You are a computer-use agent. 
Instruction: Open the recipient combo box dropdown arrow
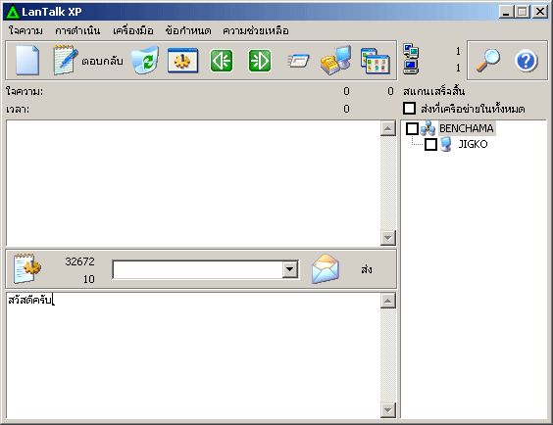pyautogui.click(x=290, y=269)
